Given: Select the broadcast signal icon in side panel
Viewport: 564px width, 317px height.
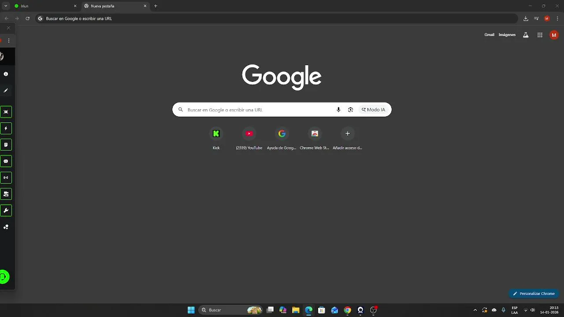Looking at the screenshot, I should click(6, 178).
